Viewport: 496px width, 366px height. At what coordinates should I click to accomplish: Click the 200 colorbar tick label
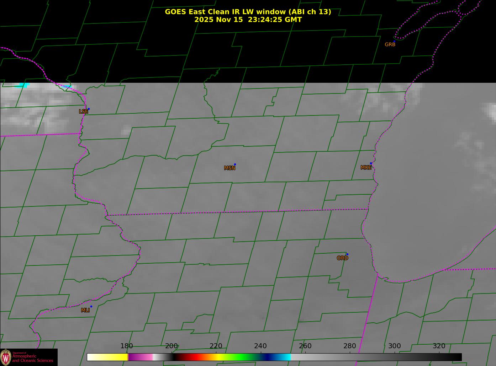pyautogui.click(x=171, y=346)
